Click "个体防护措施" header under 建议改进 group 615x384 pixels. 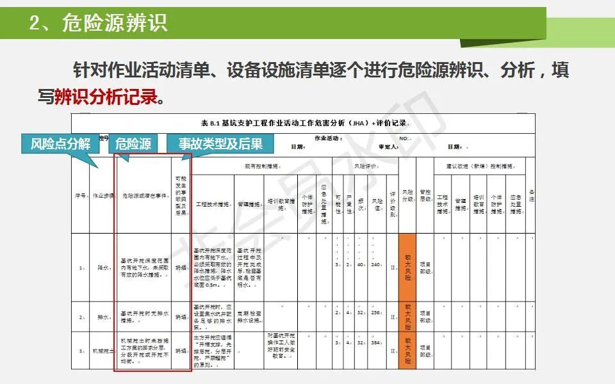[x=496, y=204]
